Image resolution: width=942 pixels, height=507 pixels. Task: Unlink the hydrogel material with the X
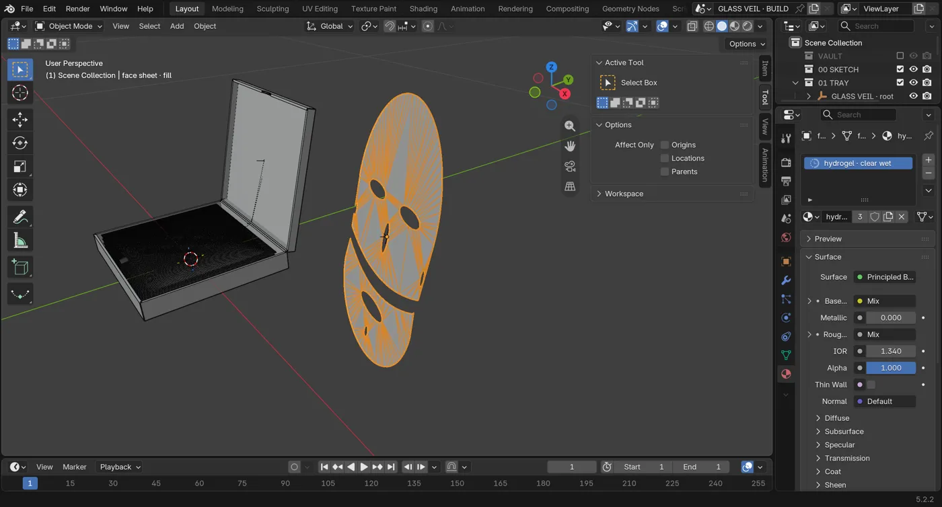pyautogui.click(x=902, y=217)
